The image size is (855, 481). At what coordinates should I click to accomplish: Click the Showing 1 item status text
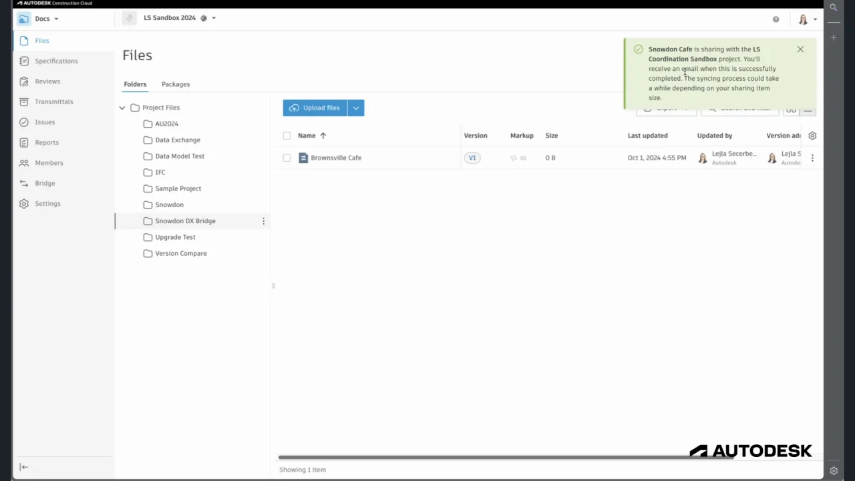(303, 470)
